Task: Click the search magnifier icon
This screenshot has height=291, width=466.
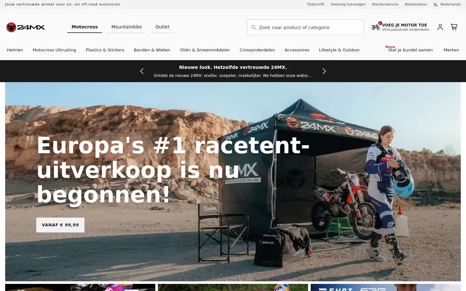Action: click(254, 27)
